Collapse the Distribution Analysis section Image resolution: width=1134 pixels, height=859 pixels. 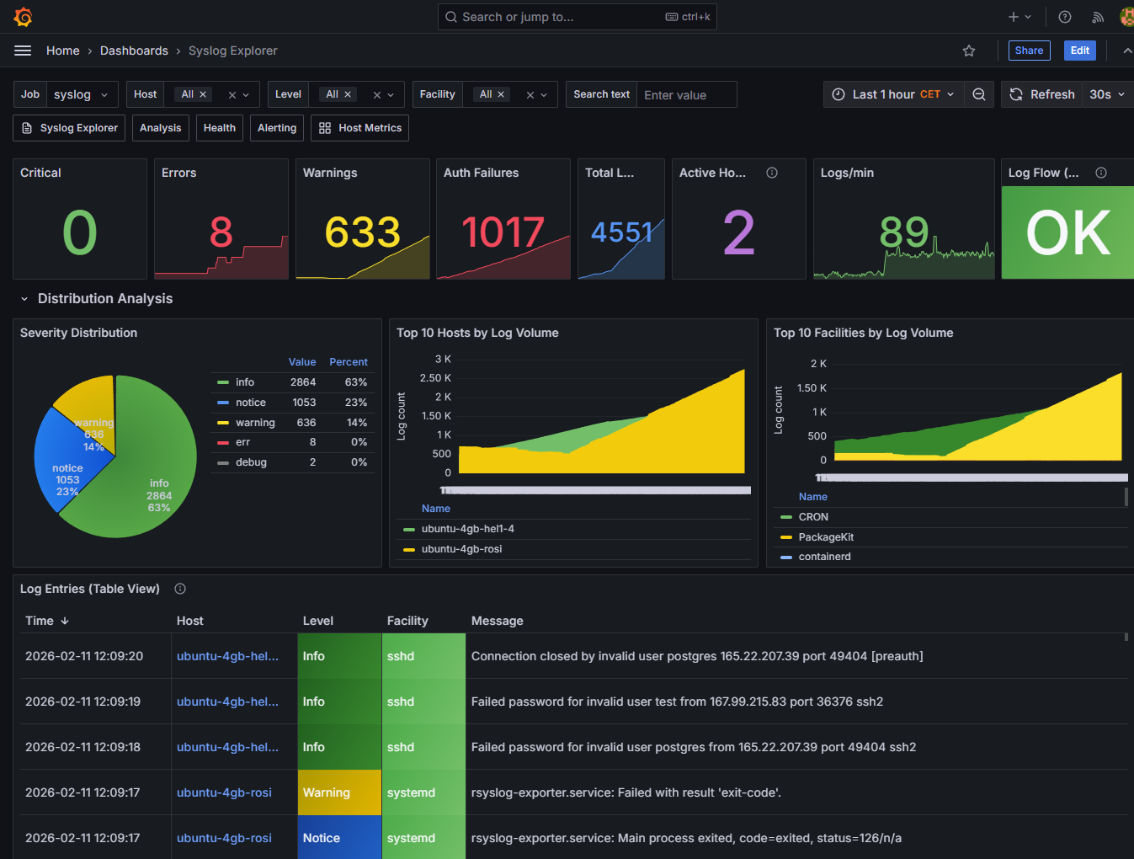point(23,298)
